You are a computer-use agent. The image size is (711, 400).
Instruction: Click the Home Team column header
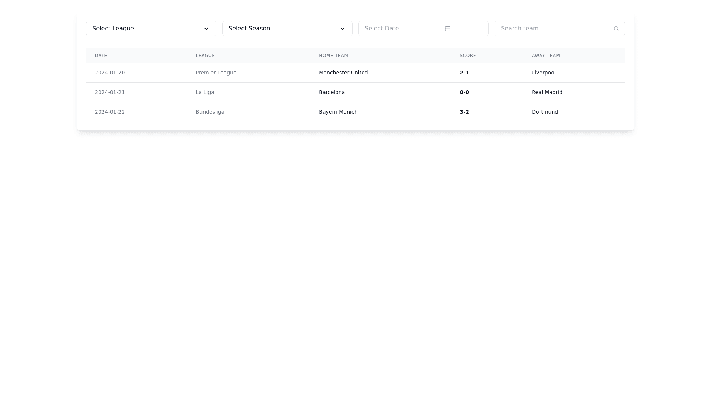point(333,56)
